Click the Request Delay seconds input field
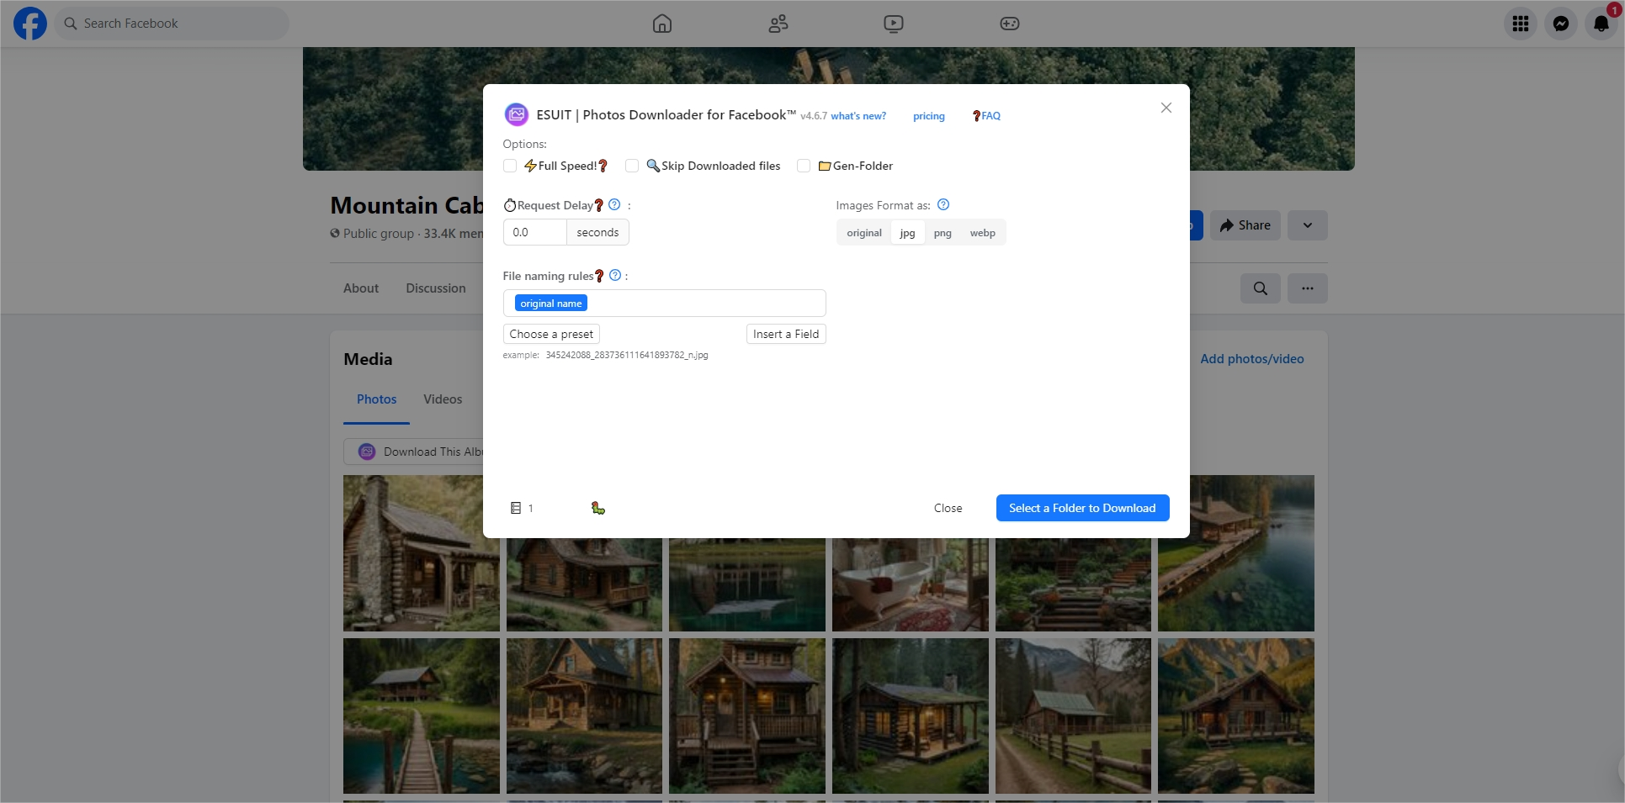 tap(534, 232)
